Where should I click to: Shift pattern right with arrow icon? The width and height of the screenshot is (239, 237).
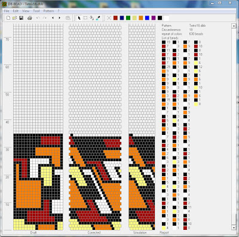59,18
